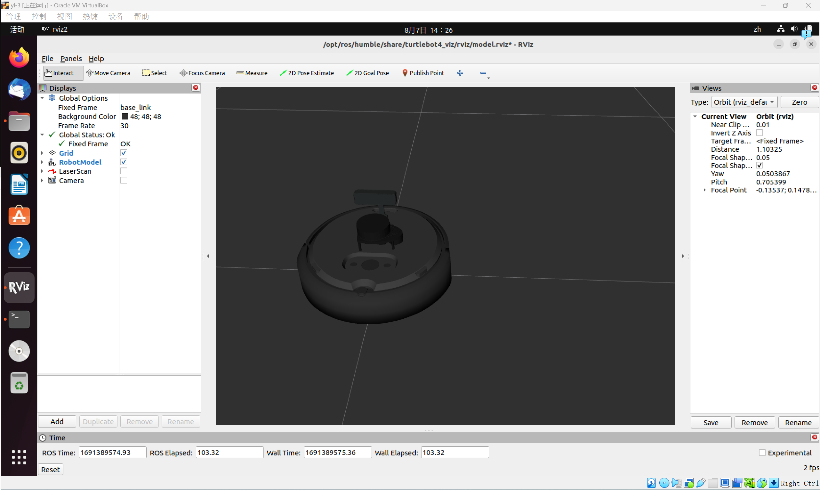Click the blue minus remove-tool icon
The image size is (820, 490).
pyautogui.click(x=483, y=73)
